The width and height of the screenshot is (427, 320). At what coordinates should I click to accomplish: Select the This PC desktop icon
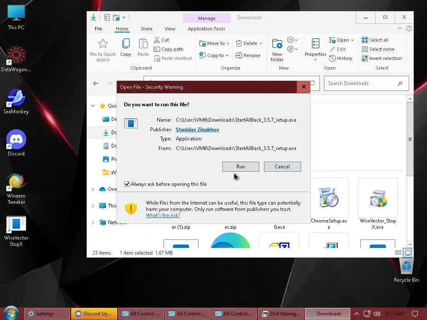(16, 17)
